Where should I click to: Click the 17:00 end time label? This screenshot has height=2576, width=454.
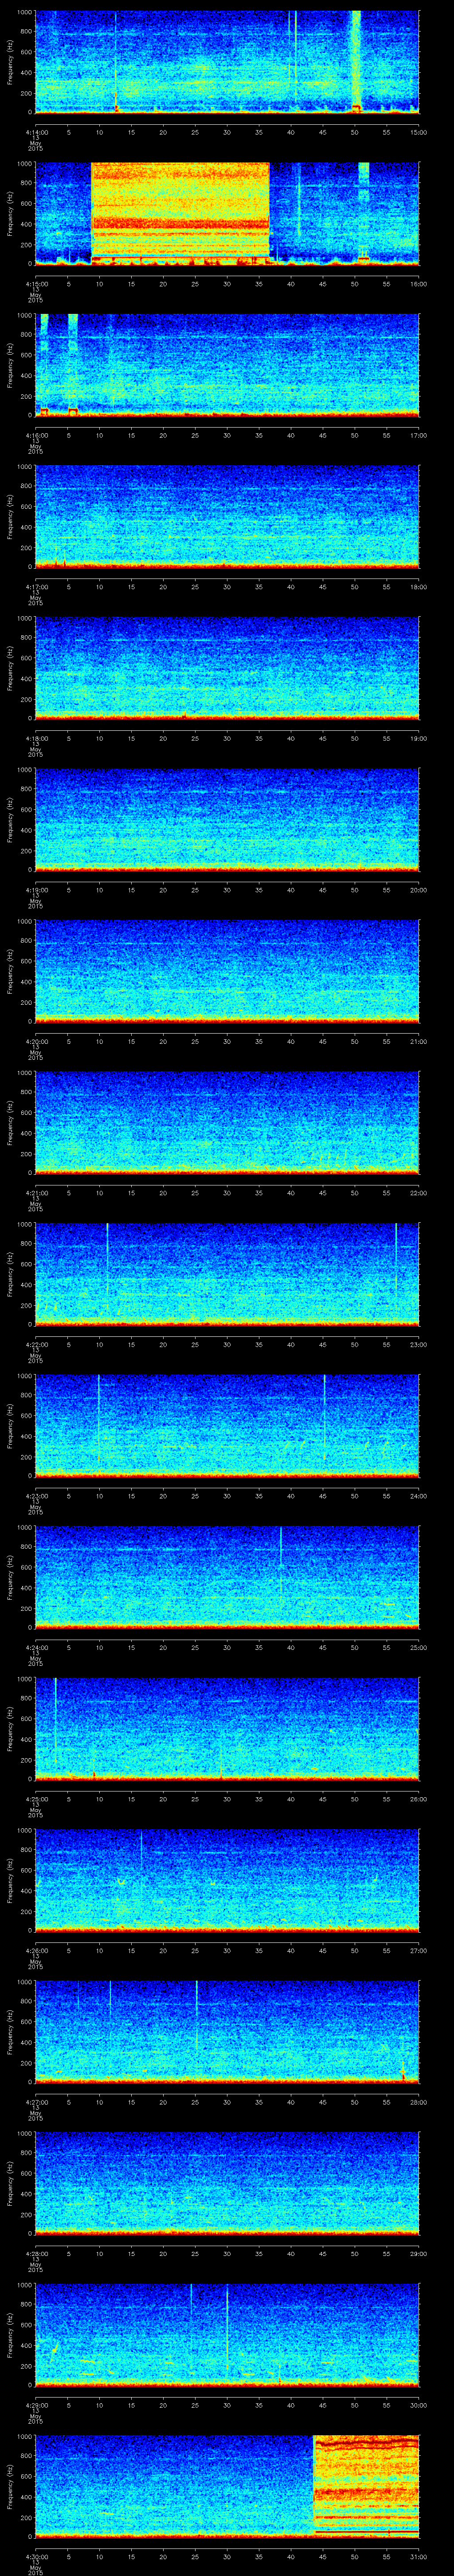[x=418, y=436]
